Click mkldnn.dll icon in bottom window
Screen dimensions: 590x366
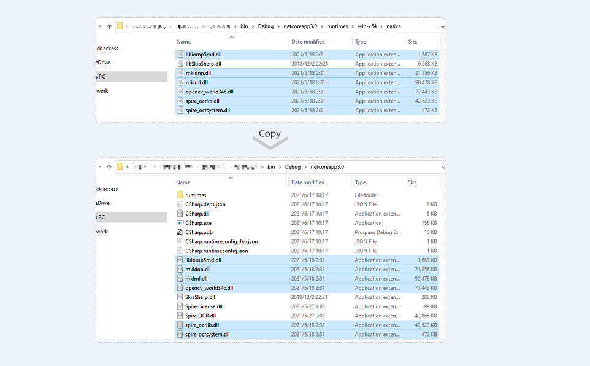click(180, 270)
